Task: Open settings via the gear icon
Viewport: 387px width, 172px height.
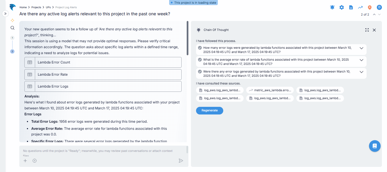Action: tap(342, 7)
